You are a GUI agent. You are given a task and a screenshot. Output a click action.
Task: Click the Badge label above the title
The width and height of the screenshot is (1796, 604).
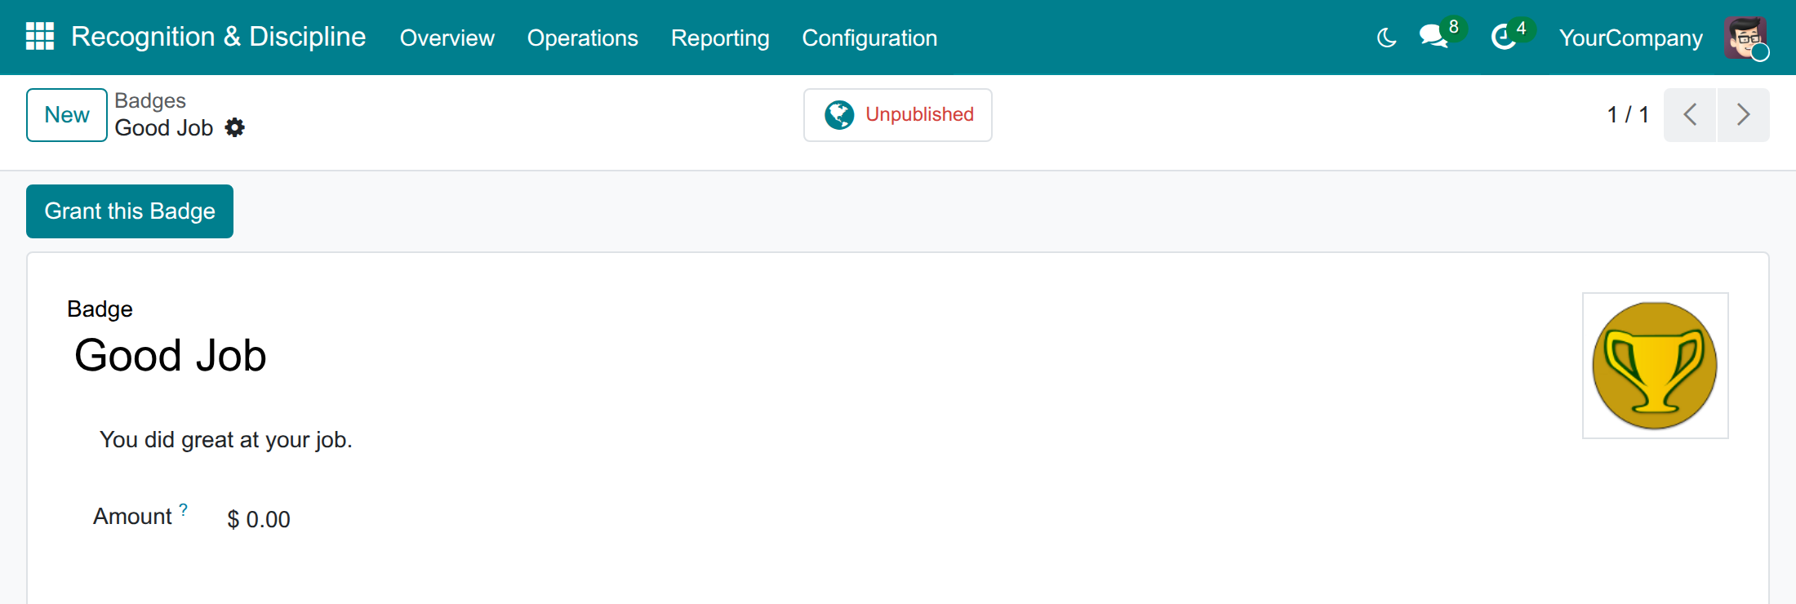[x=100, y=309]
